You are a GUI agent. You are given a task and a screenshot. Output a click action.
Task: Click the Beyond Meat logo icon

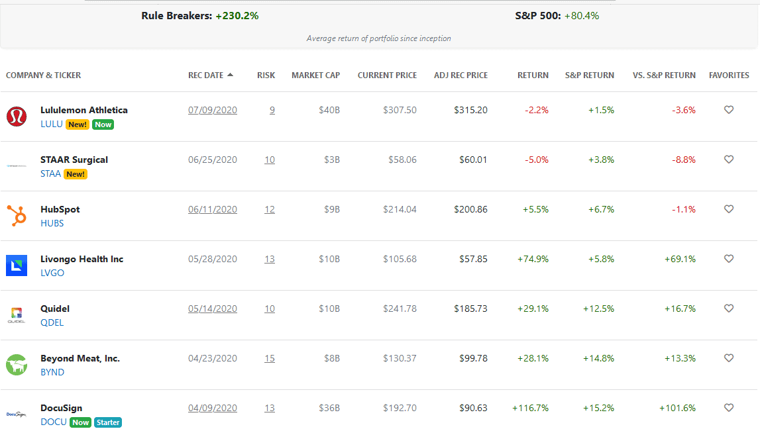(17, 365)
